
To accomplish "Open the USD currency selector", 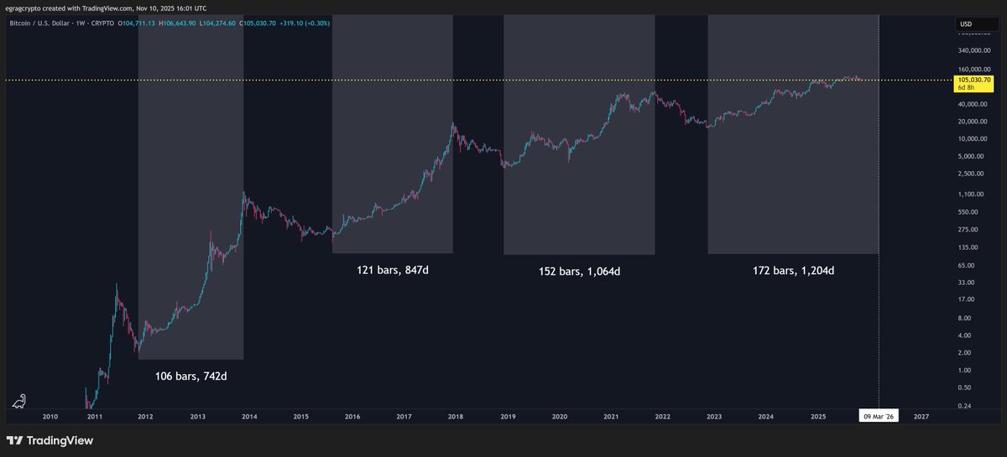I will pyautogui.click(x=966, y=23).
